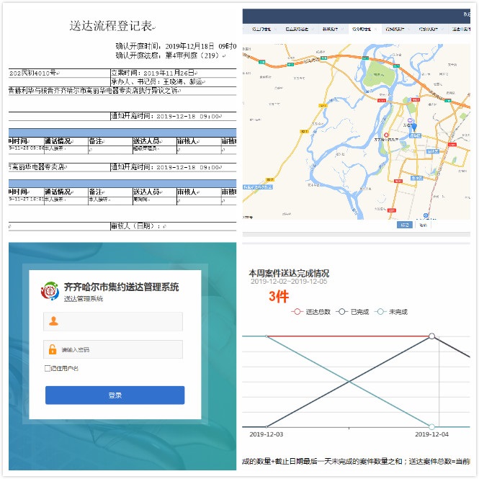The image size is (479, 479).
Task: Close the highlighted tab with its x
Action: point(375,29)
